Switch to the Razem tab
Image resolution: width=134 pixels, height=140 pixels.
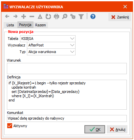(x=40, y=25)
